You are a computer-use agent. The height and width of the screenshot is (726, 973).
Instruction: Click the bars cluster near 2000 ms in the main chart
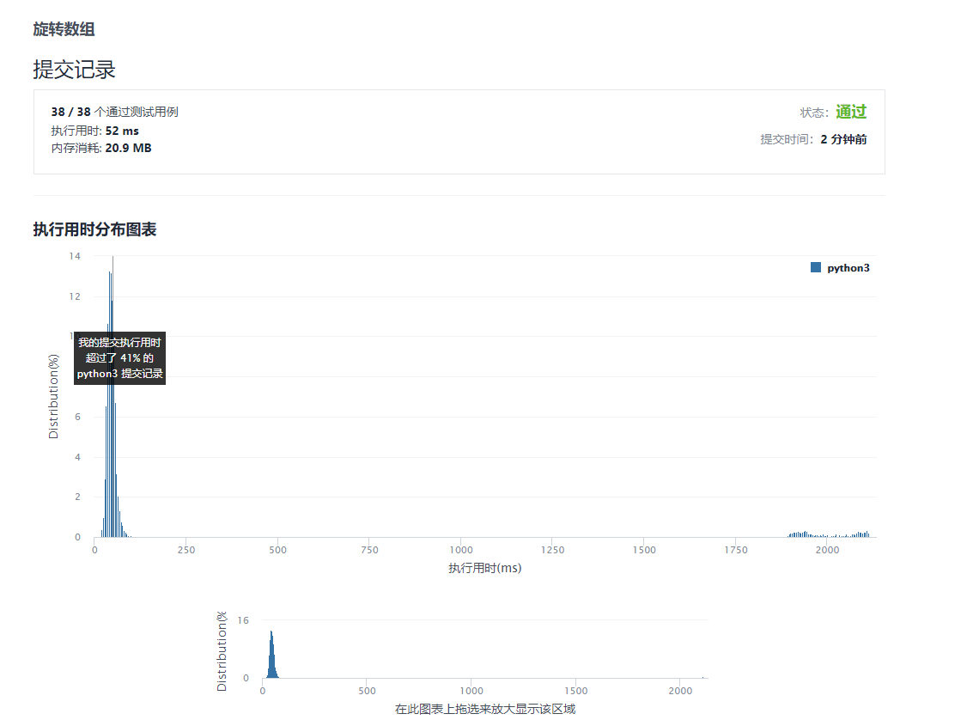coord(829,534)
